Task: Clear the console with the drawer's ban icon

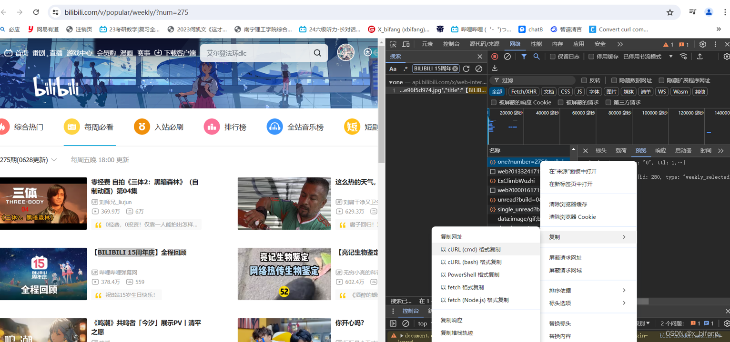Action: pyautogui.click(x=406, y=323)
